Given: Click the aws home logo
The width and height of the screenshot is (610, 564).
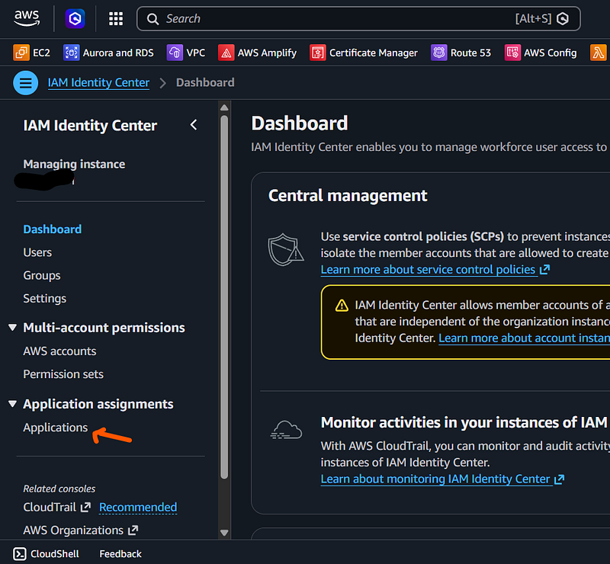Looking at the screenshot, I should click(x=27, y=16).
